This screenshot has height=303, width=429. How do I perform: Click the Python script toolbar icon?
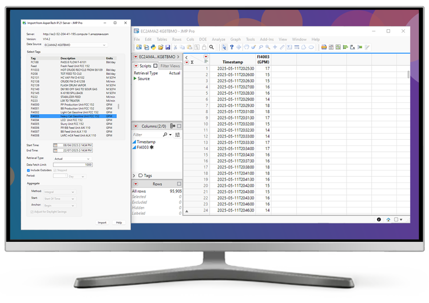pyautogui.click(x=153, y=47)
